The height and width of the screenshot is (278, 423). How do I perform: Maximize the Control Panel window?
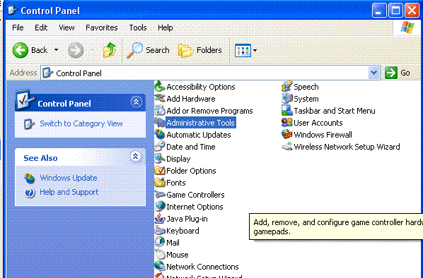click(x=395, y=11)
